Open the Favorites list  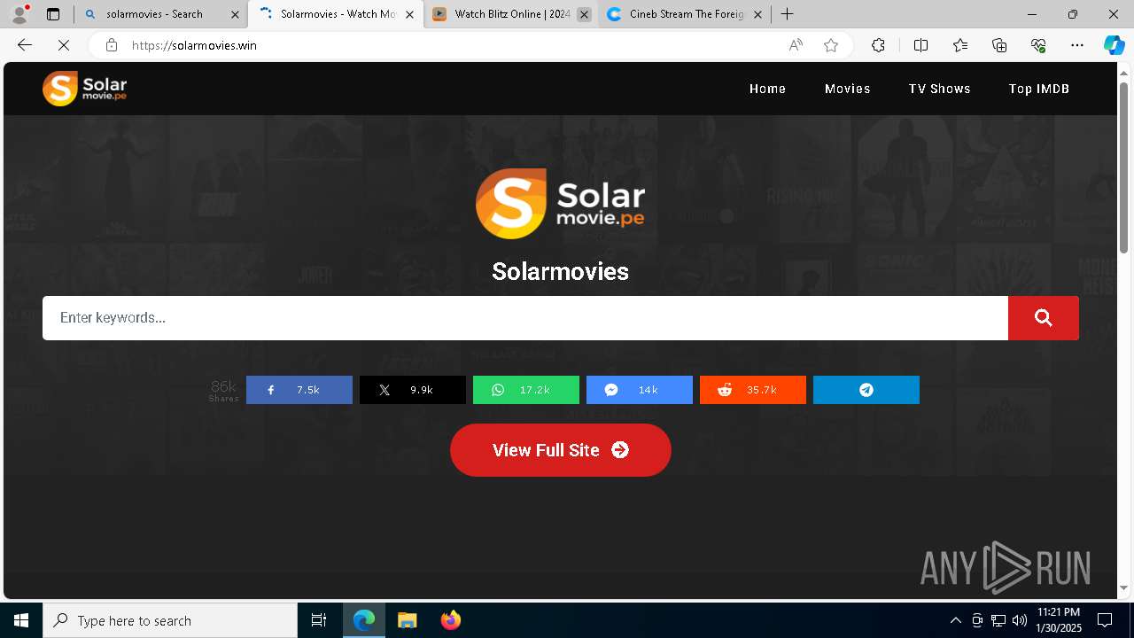(x=960, y=45)
